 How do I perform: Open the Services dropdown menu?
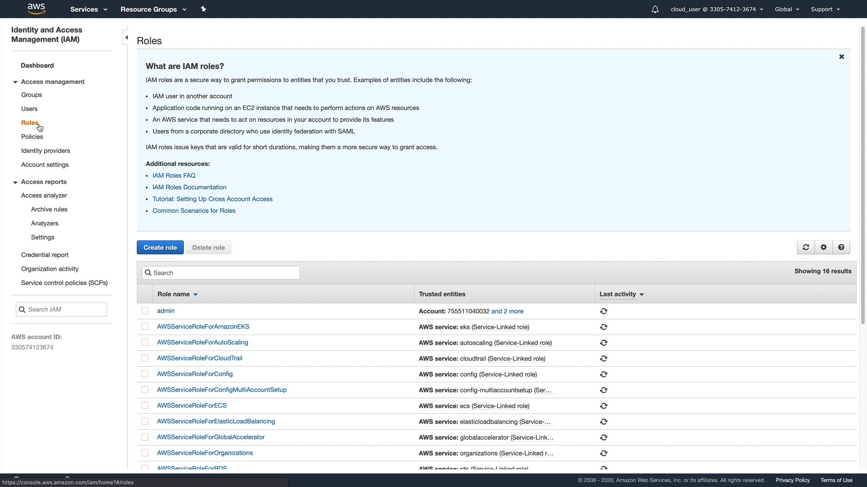click(x=89, y=9)
